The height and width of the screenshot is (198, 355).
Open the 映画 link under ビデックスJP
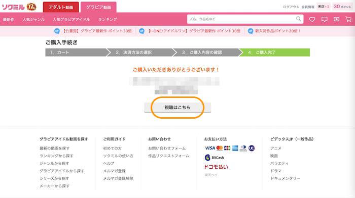274,156
